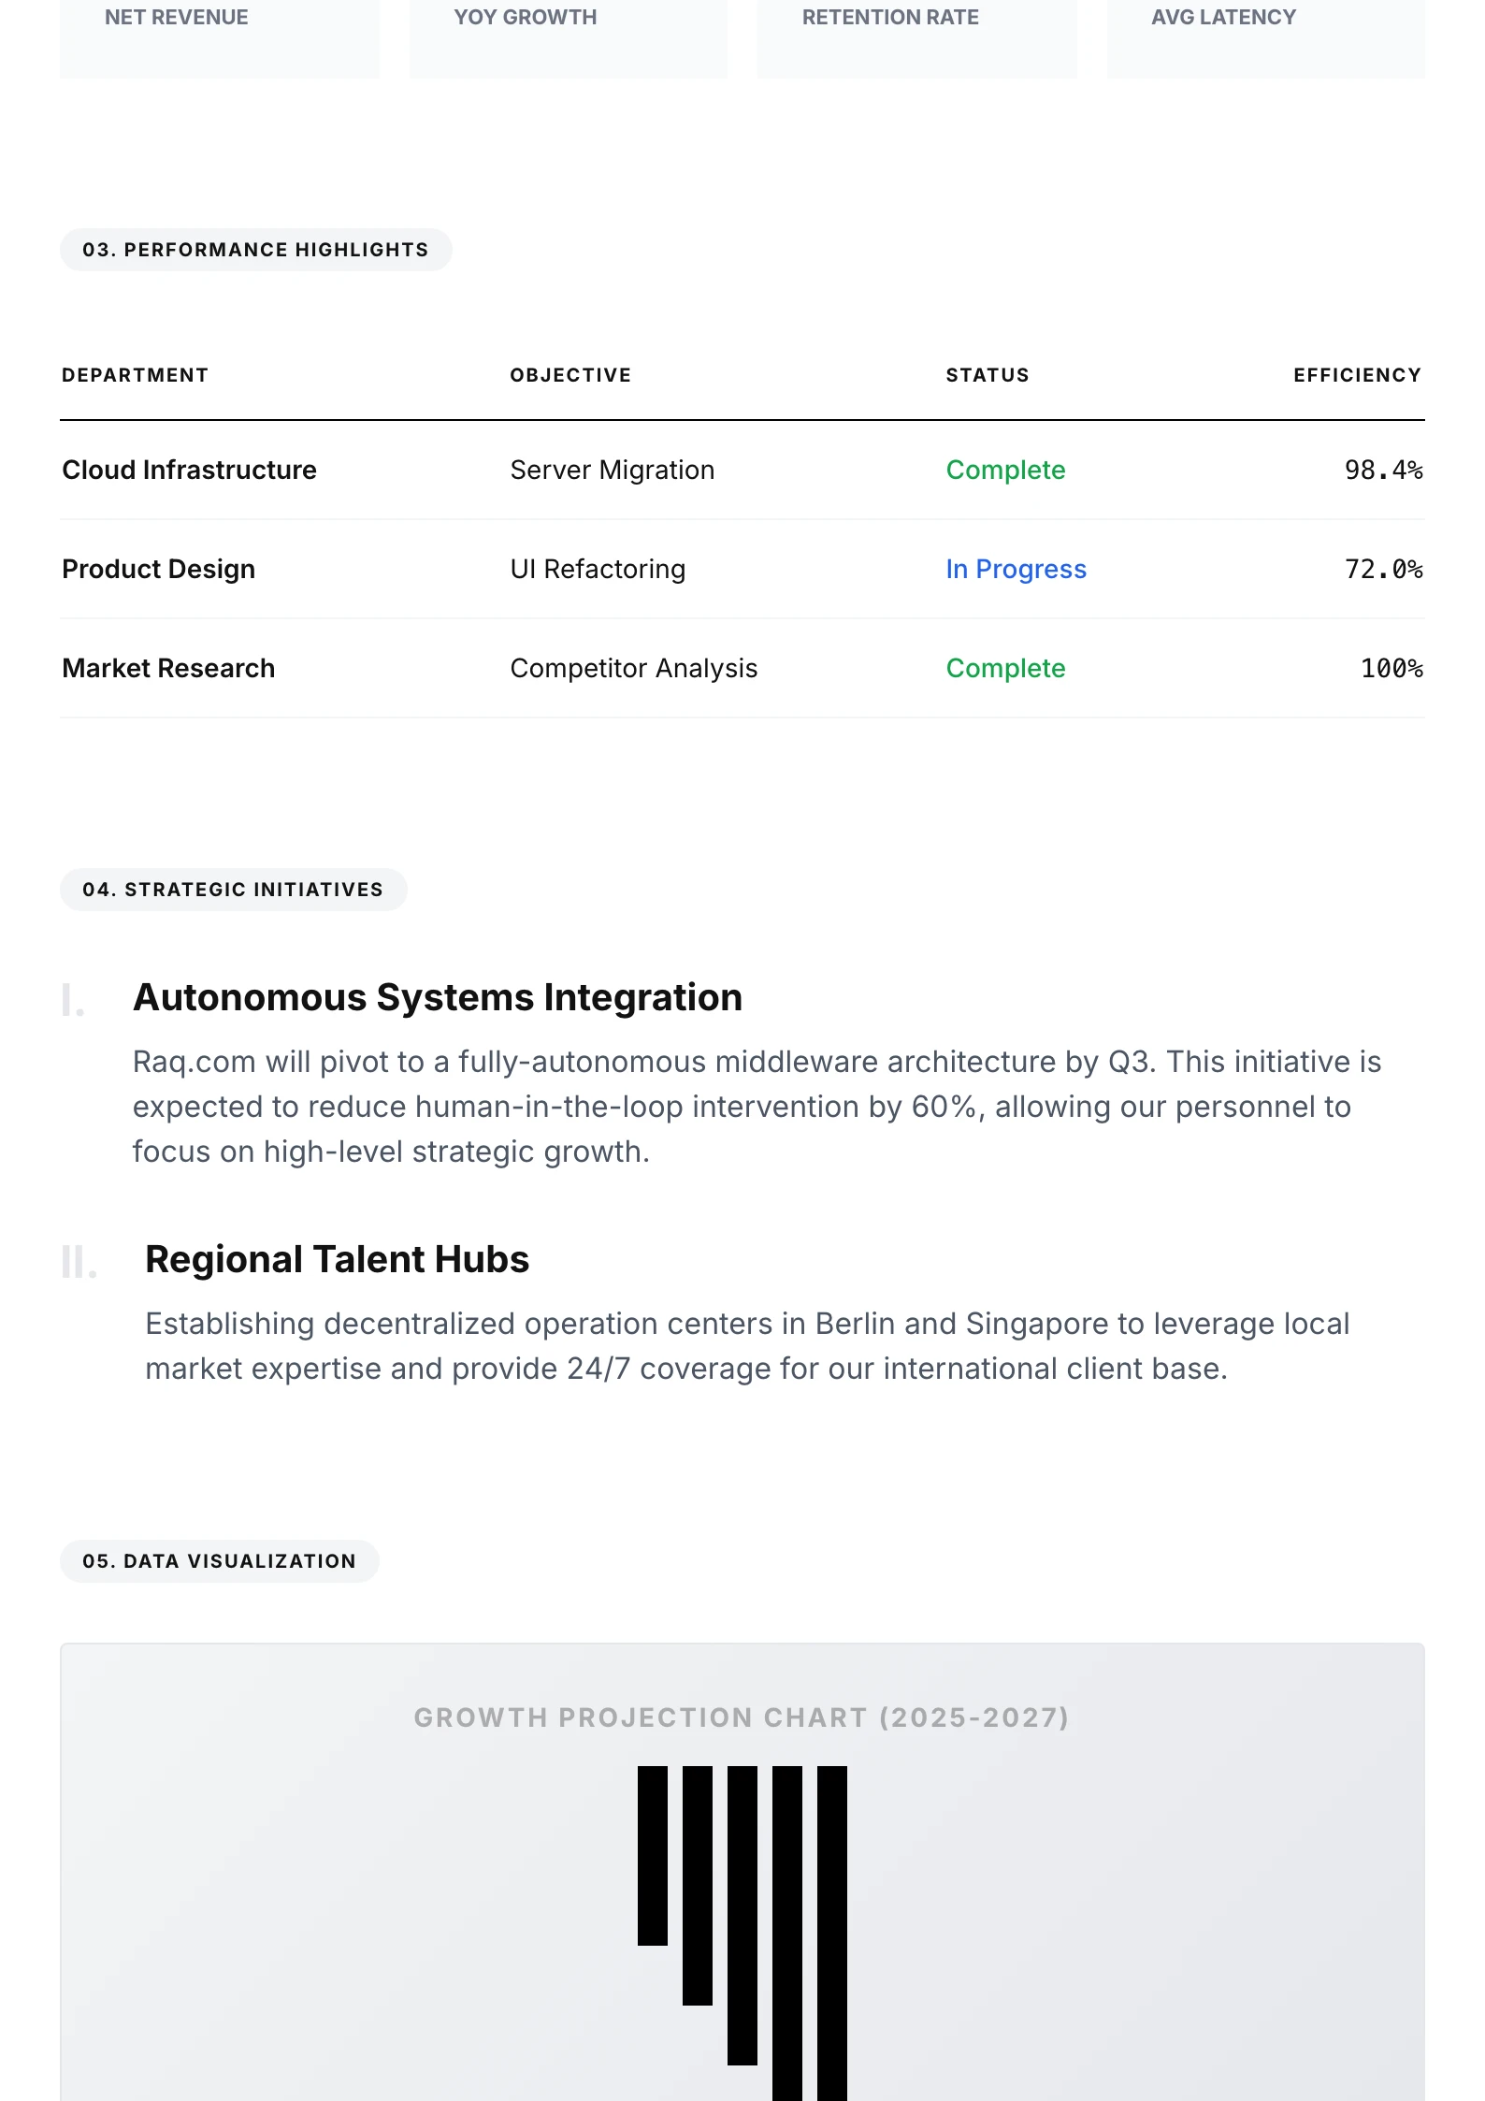Screen dimensions: 1485x2101
Task: Sort the table by STATUS header
Action: coord(987,375)
